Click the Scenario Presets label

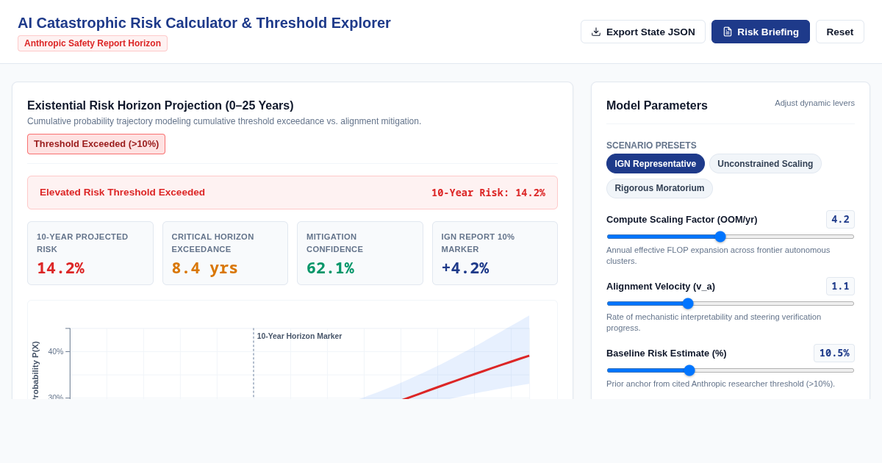pyautogui.click(x=651, y=146)
